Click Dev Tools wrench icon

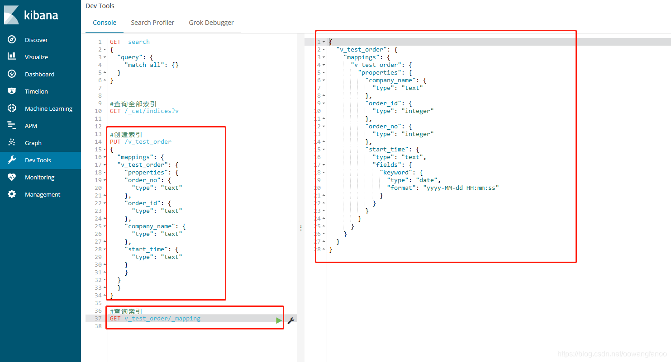(x=12, y=160)
